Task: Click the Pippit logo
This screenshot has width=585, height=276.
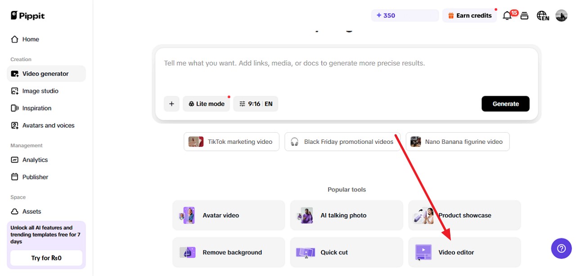Action: pos(28,16)
